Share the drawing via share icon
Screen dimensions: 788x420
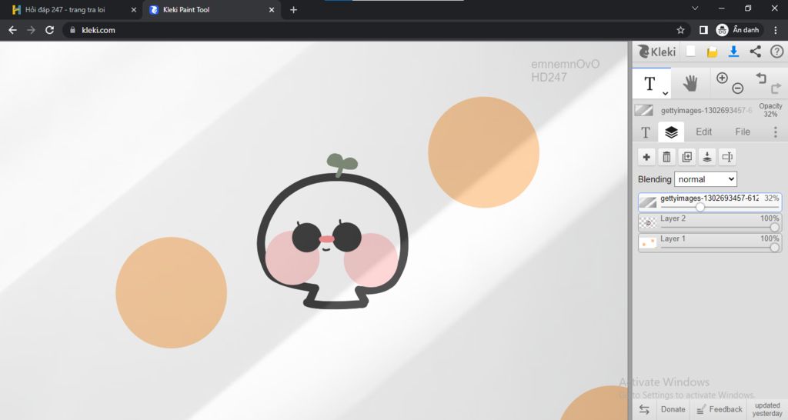755,52
